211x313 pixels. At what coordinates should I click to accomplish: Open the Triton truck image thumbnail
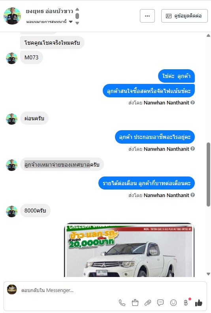[x=129, y=250]
